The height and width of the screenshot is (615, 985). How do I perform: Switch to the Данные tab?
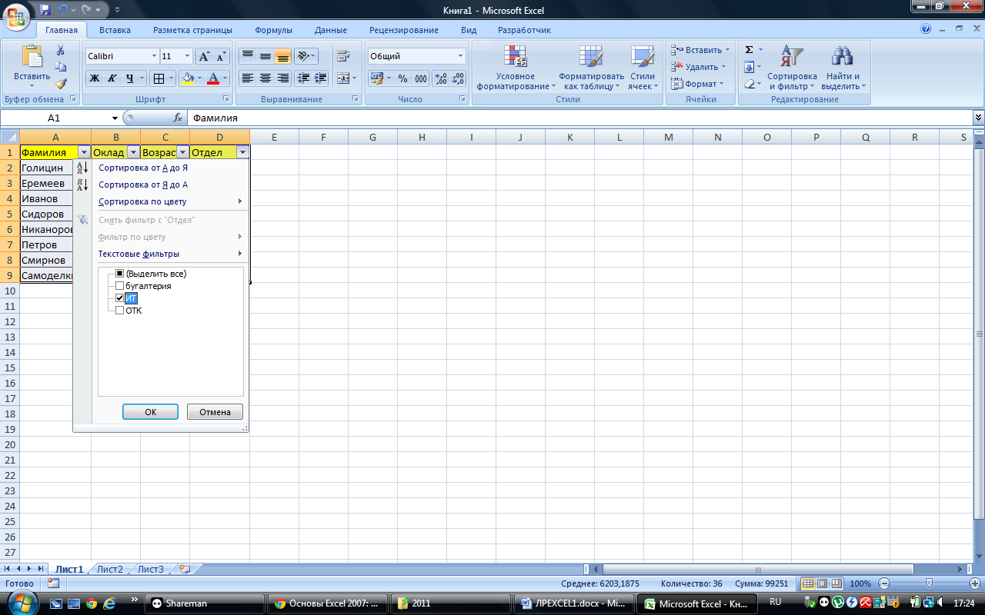click(330, 30)
